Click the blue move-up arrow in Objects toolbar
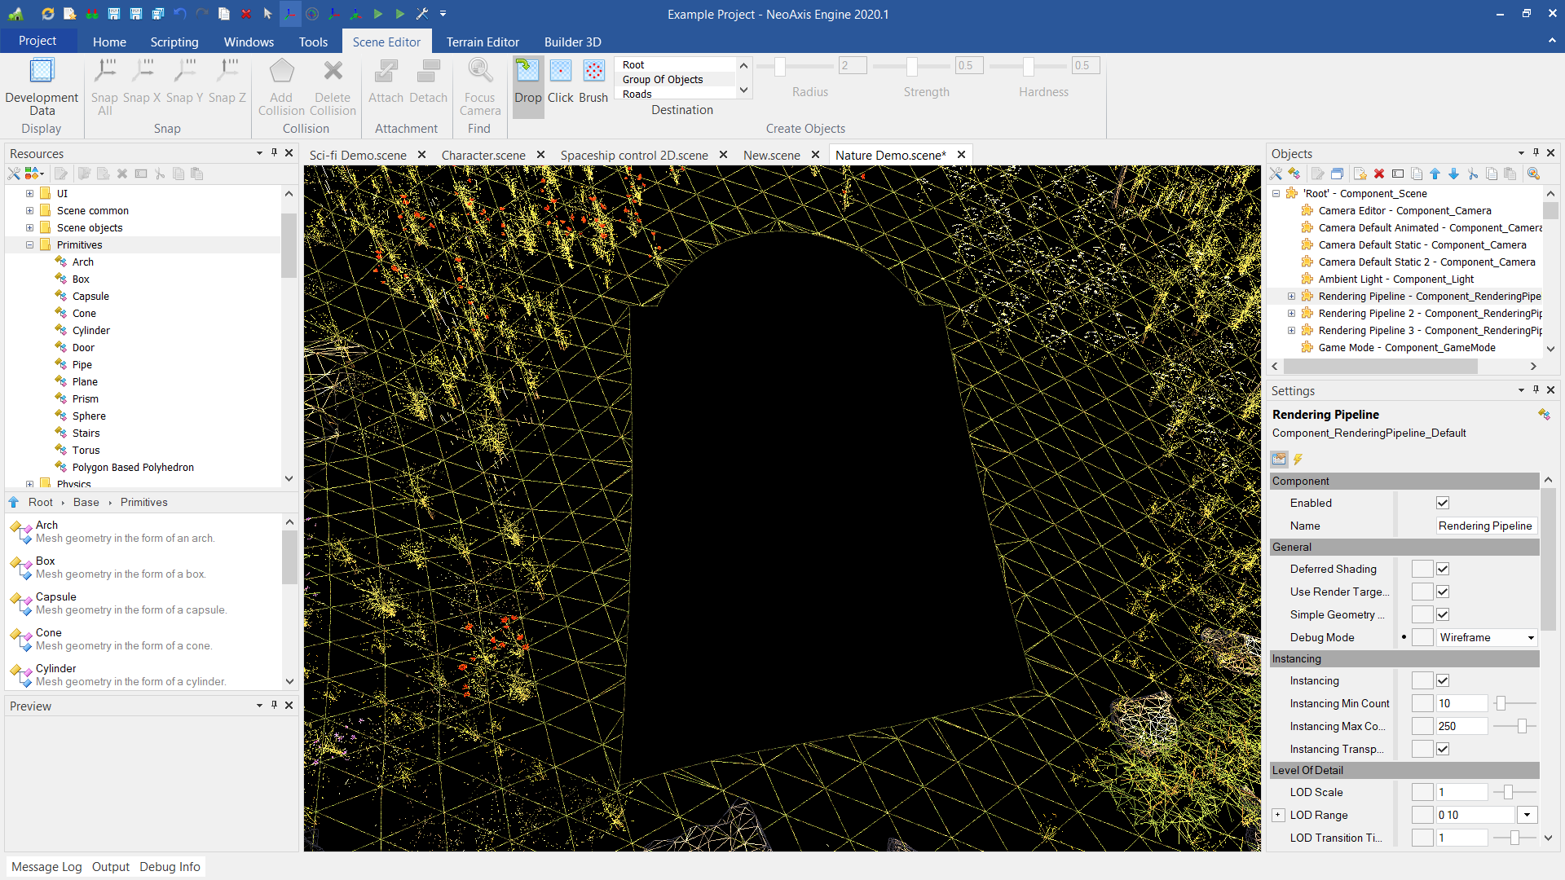1565x880 pixels. tap(1435, 174)
